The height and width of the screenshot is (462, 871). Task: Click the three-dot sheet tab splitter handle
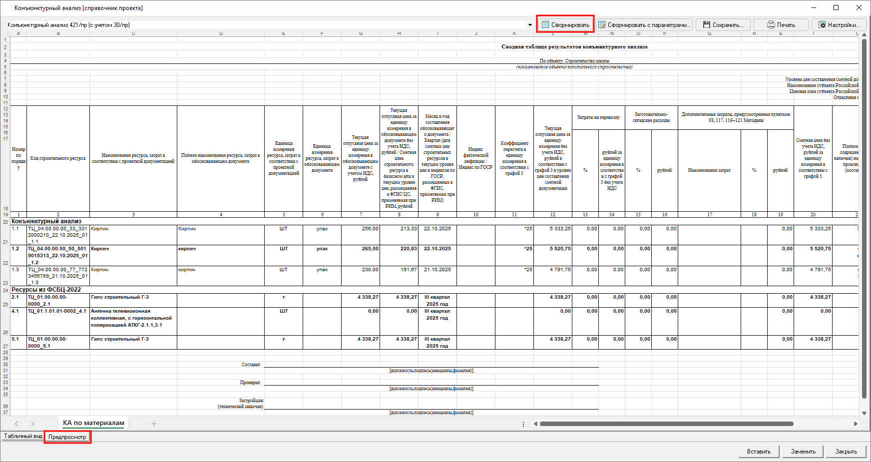pos(523,424)
